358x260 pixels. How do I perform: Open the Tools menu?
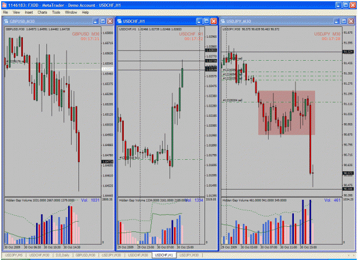point(56,13)
